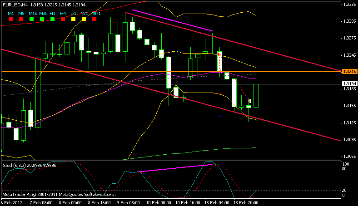Viewport: 358px width, 206px height.
Task: Click the current price tag 1.3194
Action: point(349,84)
